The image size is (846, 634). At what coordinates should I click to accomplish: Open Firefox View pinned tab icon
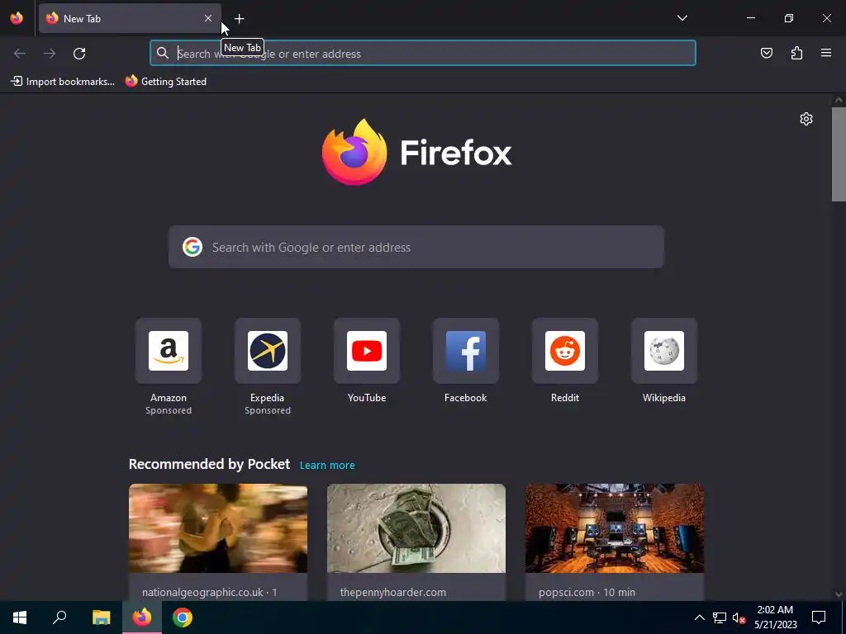point(17,18)
